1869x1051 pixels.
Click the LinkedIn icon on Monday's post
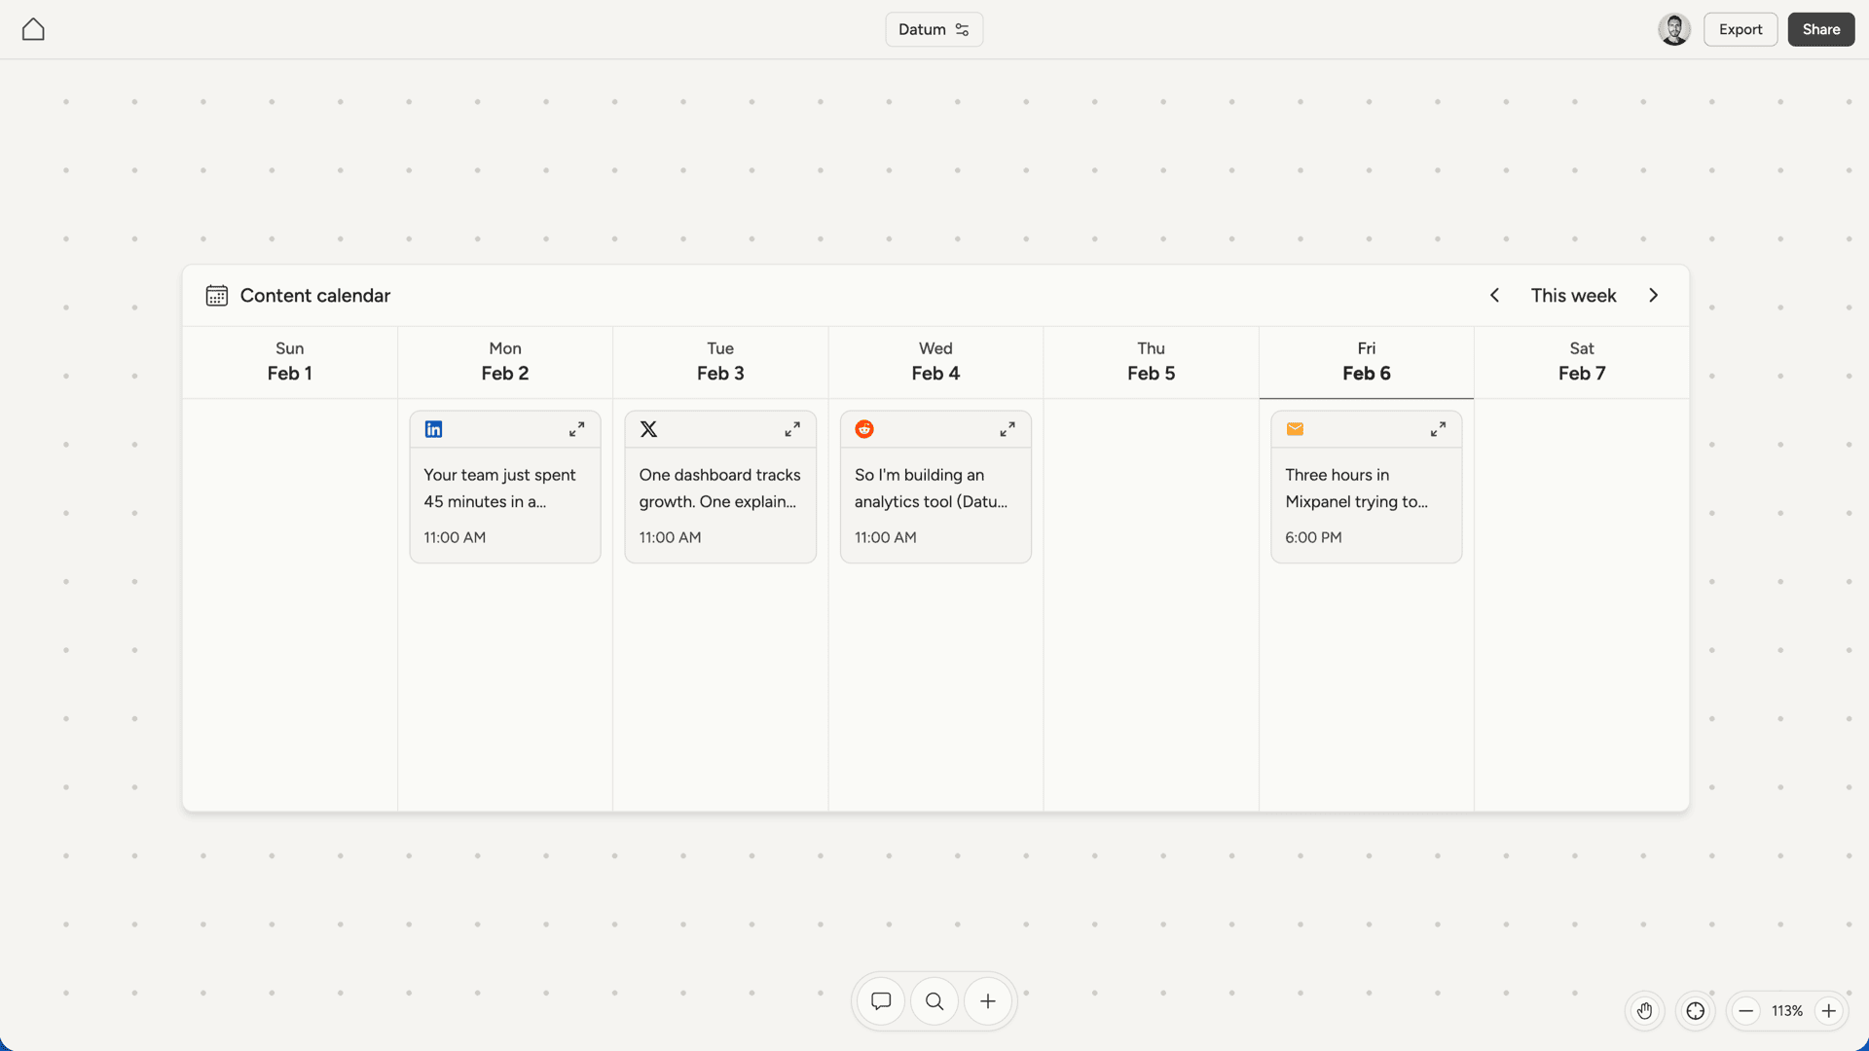433,429
